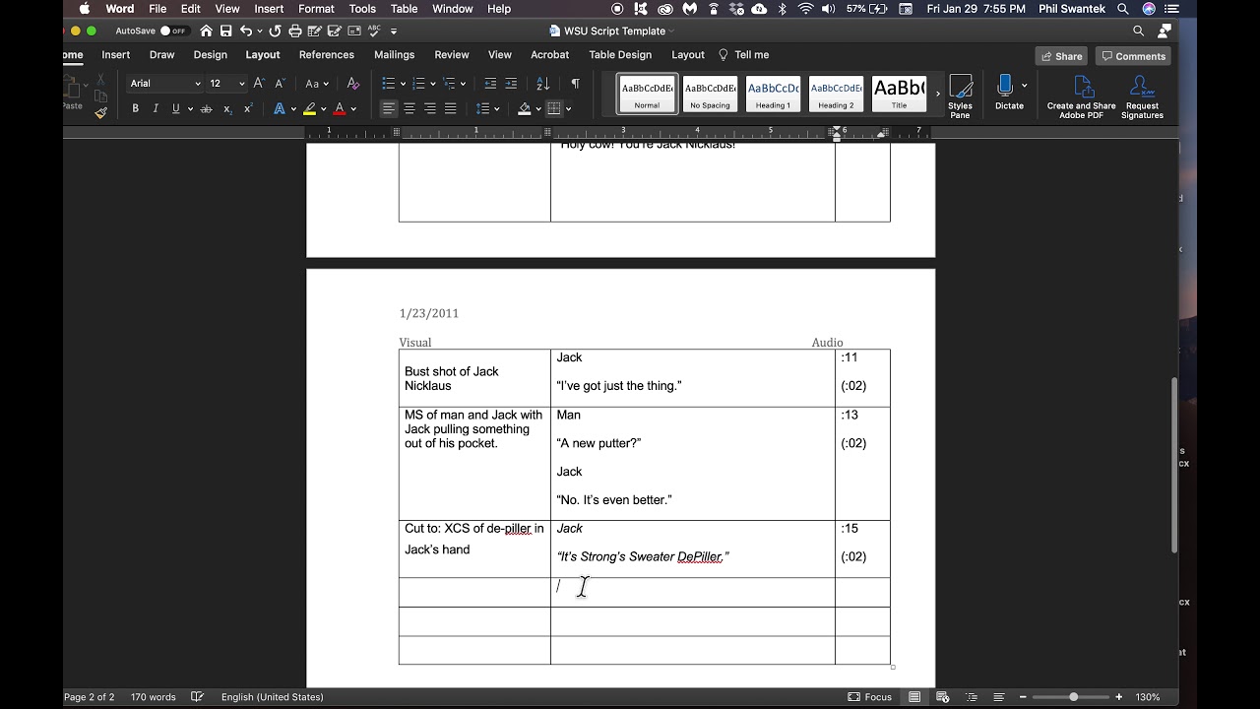This screenshot has width=1260, height=709.
Task: Apply subscript formatting
Action: coord(227,109)
